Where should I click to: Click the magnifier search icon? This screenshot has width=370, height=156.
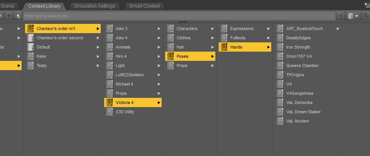click(366, 16)
